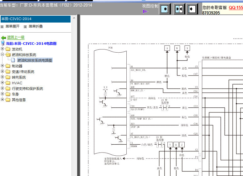Click connector box Y in the diagram
243x176 pixels.
pyautogui.click(x=170, y=145)
